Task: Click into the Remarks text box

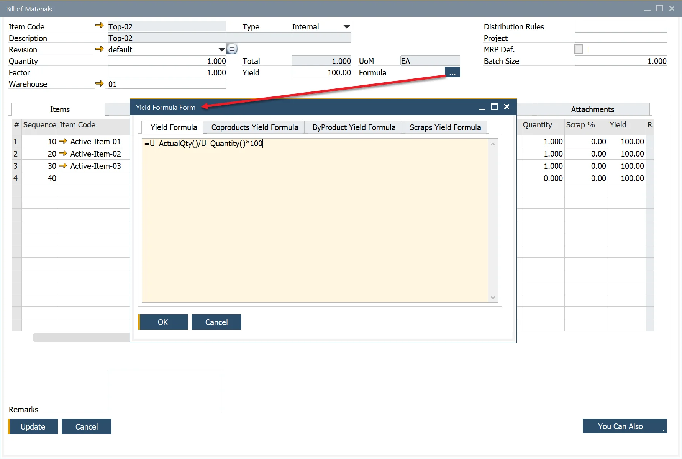Action: pos(164,391)
